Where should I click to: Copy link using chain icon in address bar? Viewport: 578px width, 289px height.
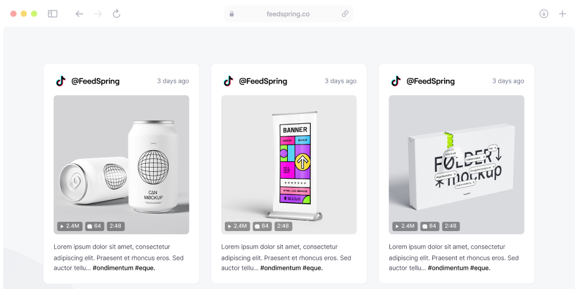click(345, 14)
